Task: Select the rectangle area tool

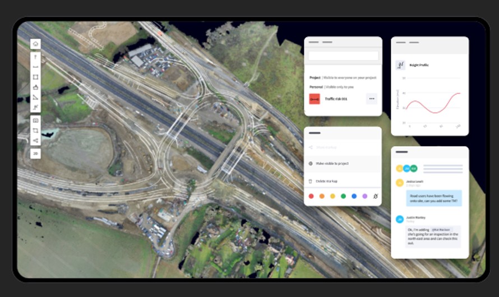Action: click(35, 77)
